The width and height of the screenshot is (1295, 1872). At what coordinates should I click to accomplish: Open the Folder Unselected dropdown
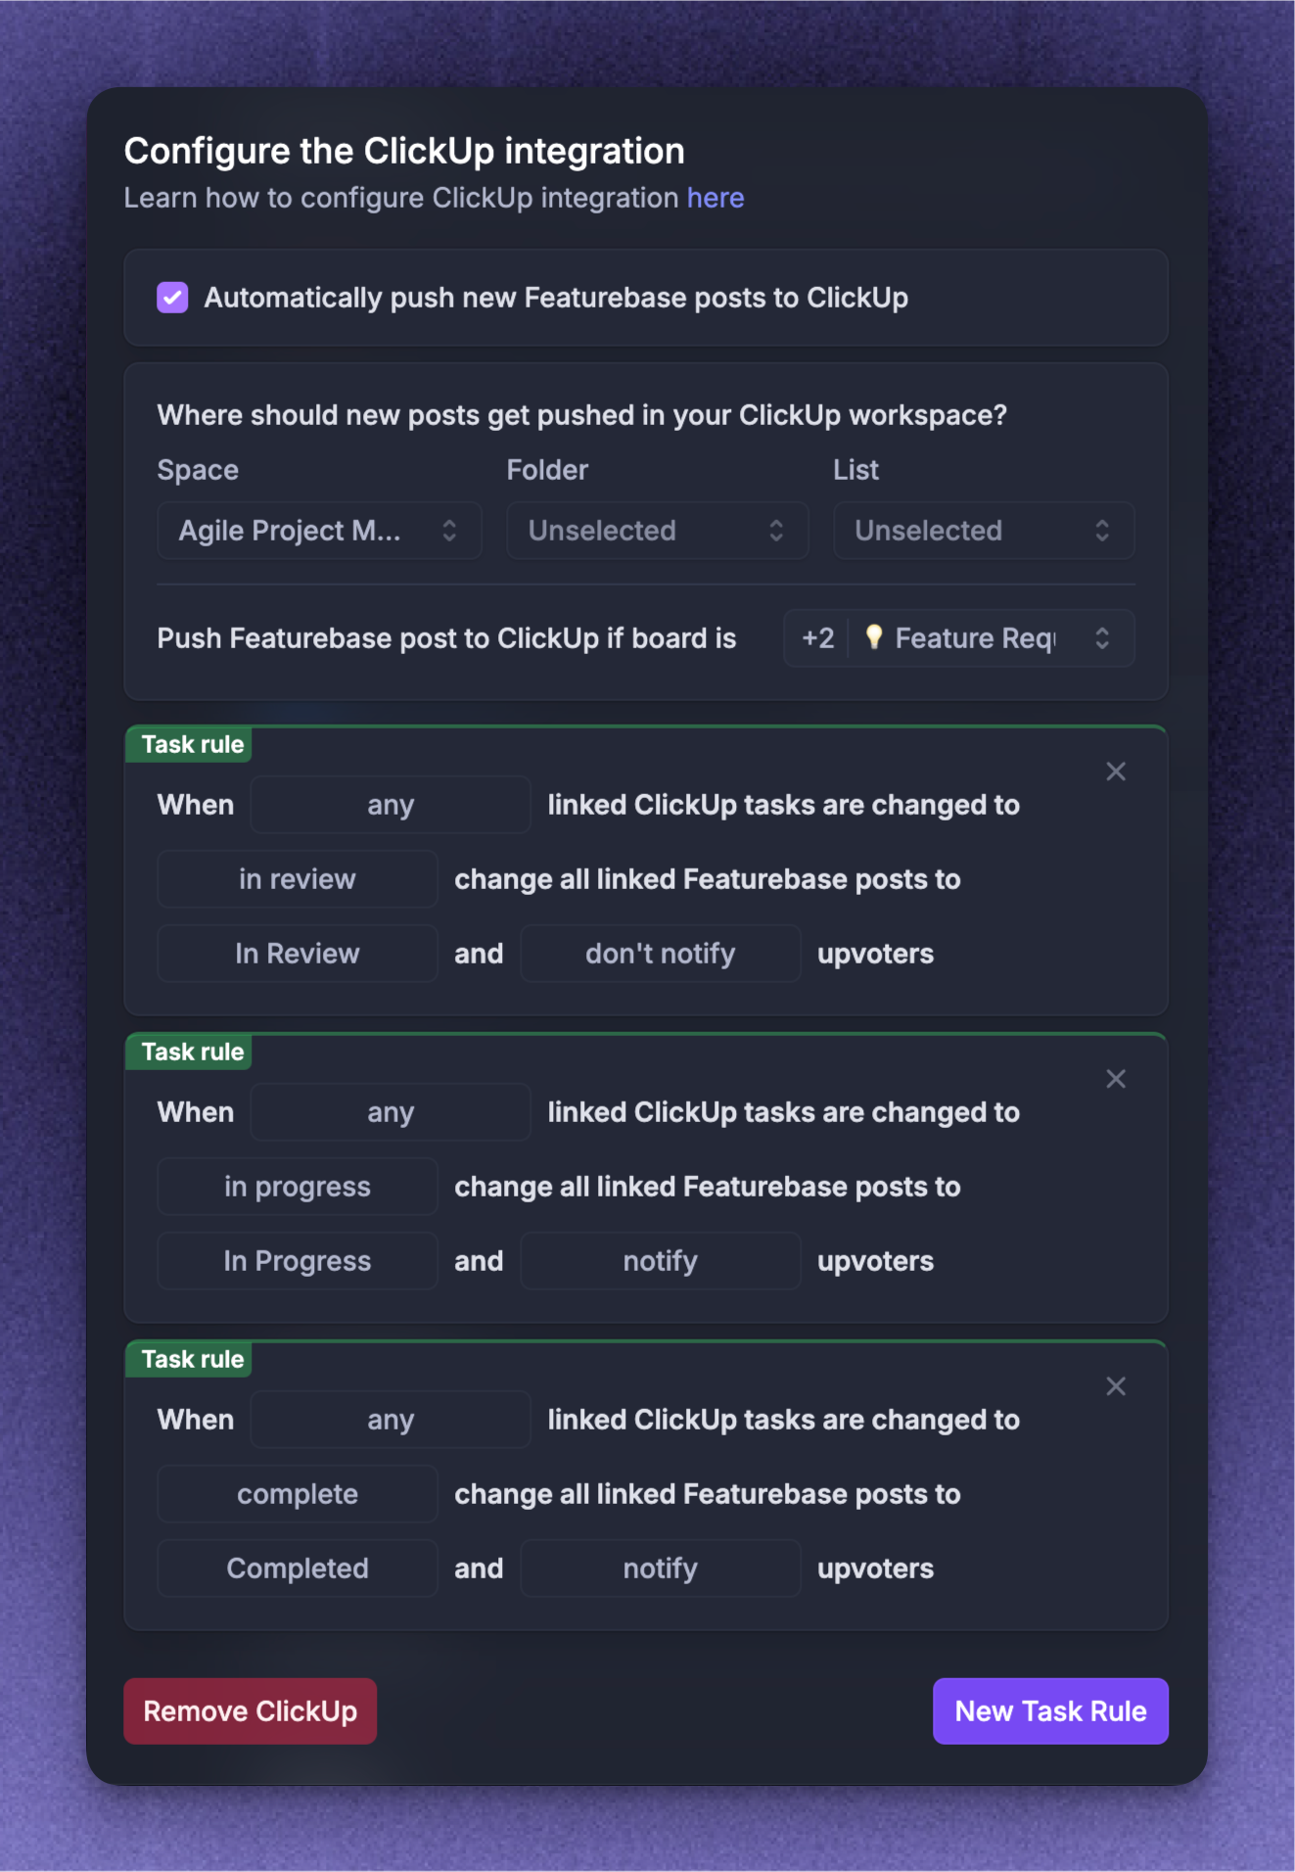(x=657, y=531)
